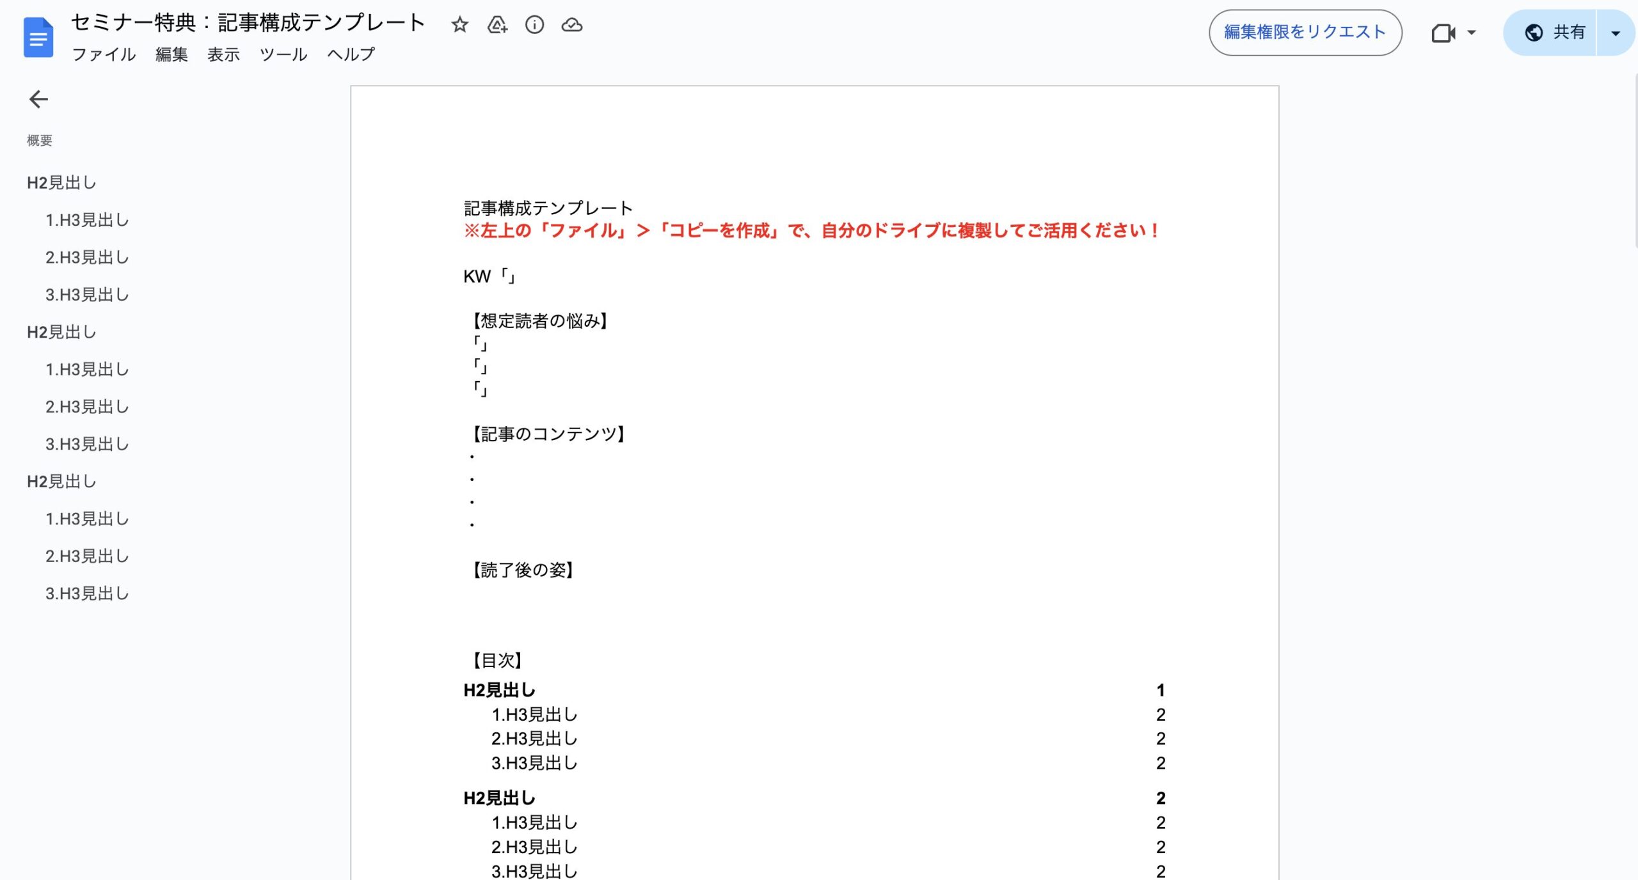
Task: Go to 1.H3見出し under first H2 in outline
Action: point(87,220)
